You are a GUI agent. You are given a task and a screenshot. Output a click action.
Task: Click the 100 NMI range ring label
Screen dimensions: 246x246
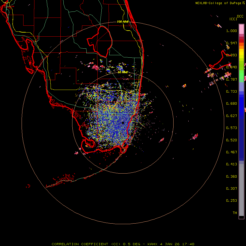click(123, 22)
